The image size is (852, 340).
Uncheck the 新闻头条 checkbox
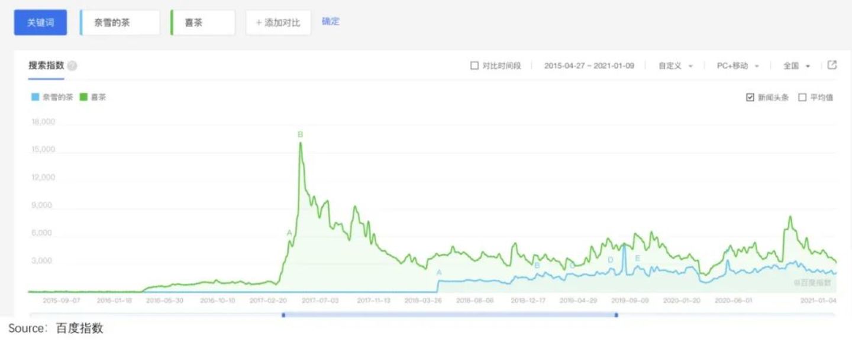click(x=750, y=97)
